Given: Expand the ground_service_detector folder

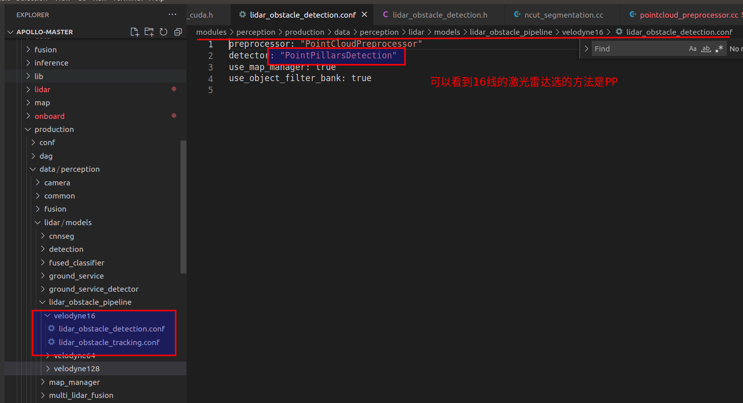Looking at the screenshot, I should click(96, 289).
